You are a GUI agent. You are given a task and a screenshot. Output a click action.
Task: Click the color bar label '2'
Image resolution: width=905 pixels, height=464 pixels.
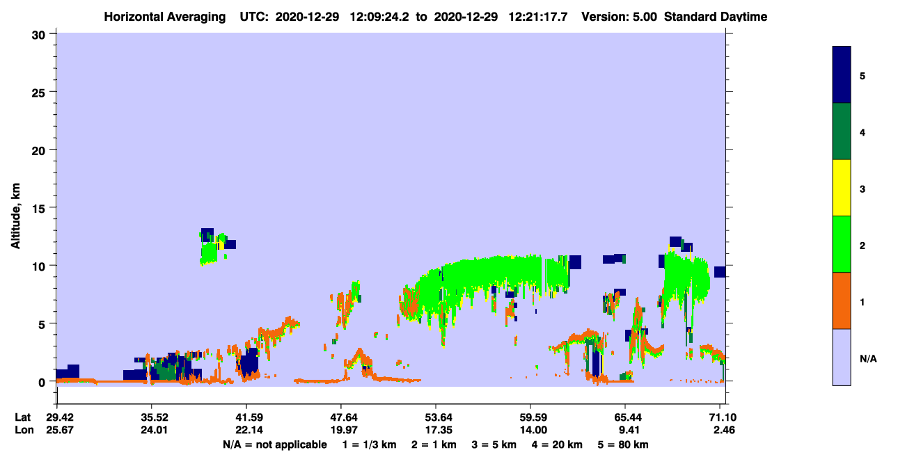[863, 245]
